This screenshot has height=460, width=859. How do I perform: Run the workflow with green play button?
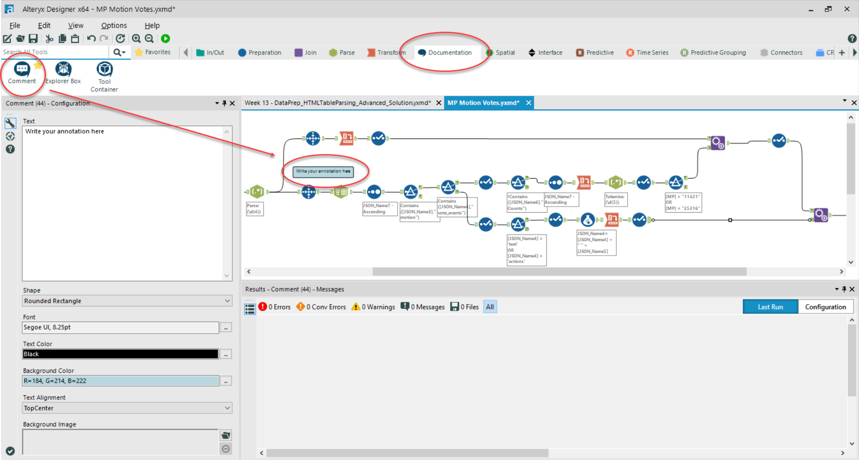click(x=166, y=39)
